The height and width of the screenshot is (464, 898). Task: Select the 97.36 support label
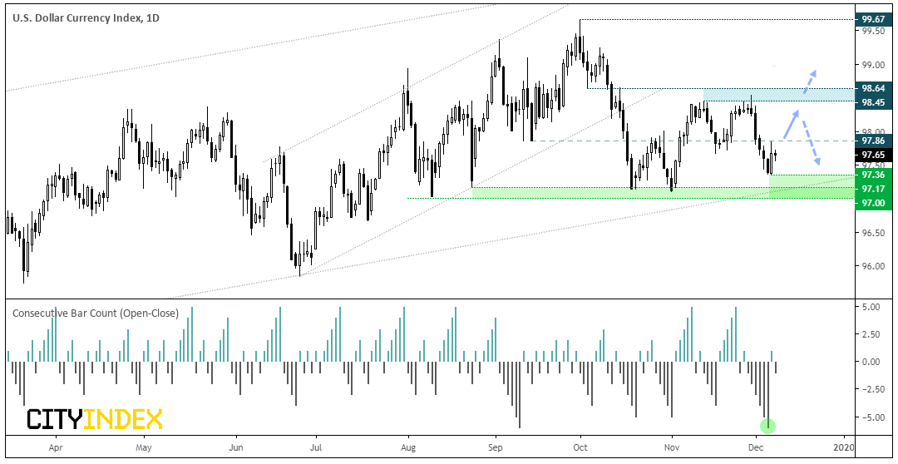(x=873, y=175)
